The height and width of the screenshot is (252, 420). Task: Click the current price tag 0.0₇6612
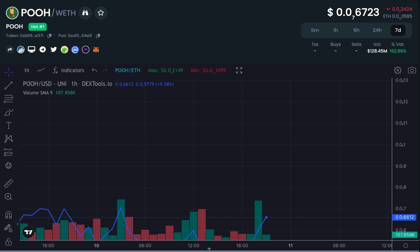click(404, 217)
